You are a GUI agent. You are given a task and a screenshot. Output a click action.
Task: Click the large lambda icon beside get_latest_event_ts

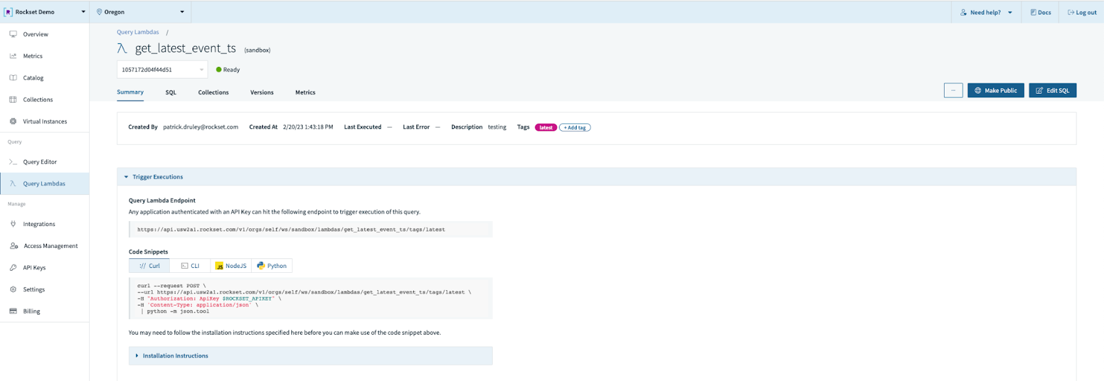coord(122,48)
